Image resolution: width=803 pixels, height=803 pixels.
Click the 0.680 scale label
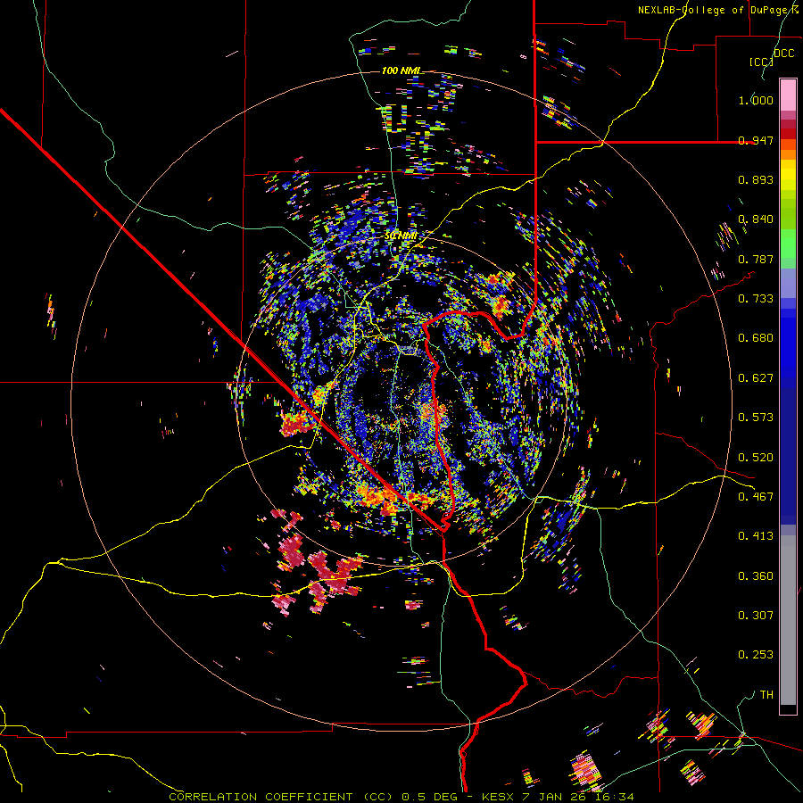tap(756, 338)
